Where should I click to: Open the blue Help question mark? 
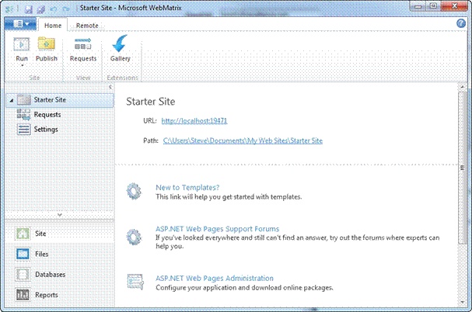click(x=461, y=23)
